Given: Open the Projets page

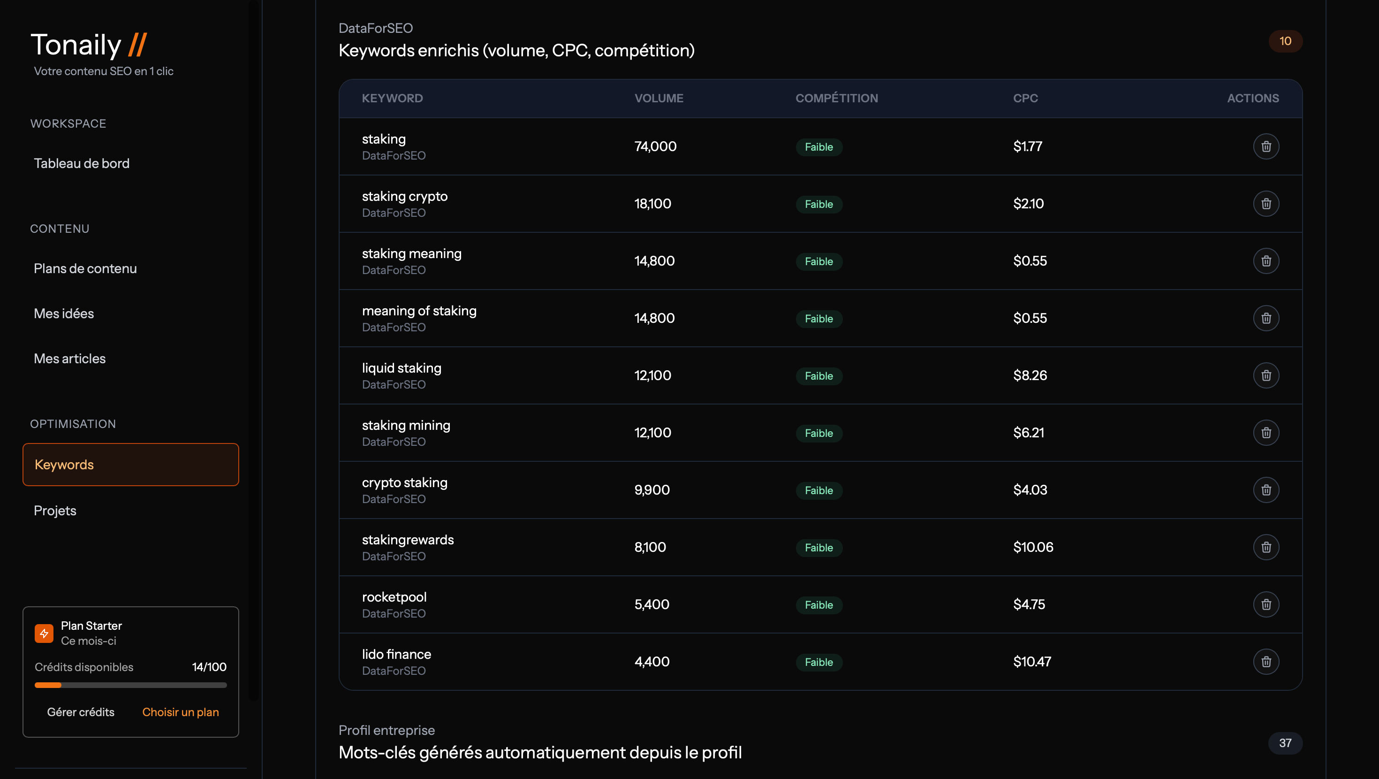Looking at the screenshot, I should coord(54,511).
